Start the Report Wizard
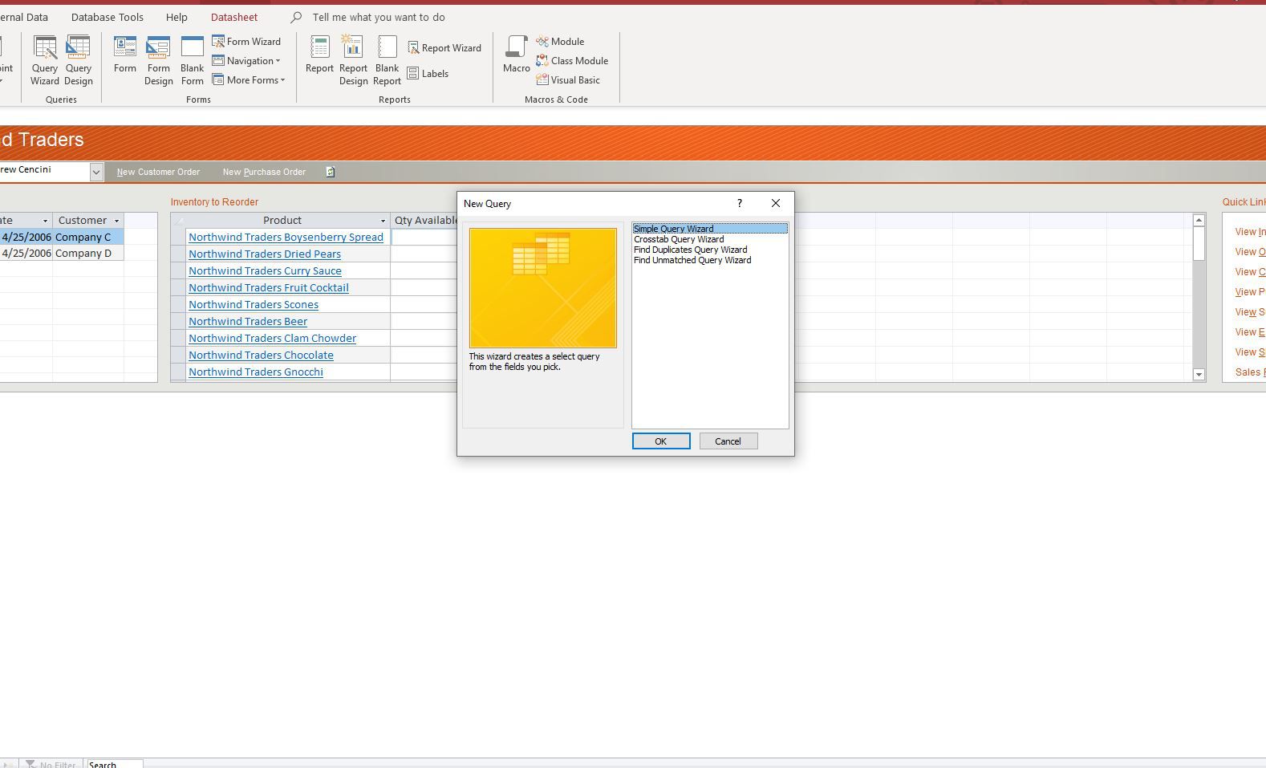 tap(444, 47)
